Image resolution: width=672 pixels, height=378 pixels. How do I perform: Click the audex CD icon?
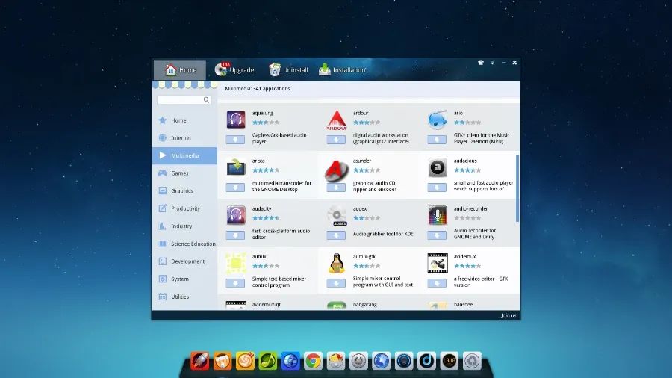pyautogui.click(x=337, y=216)
